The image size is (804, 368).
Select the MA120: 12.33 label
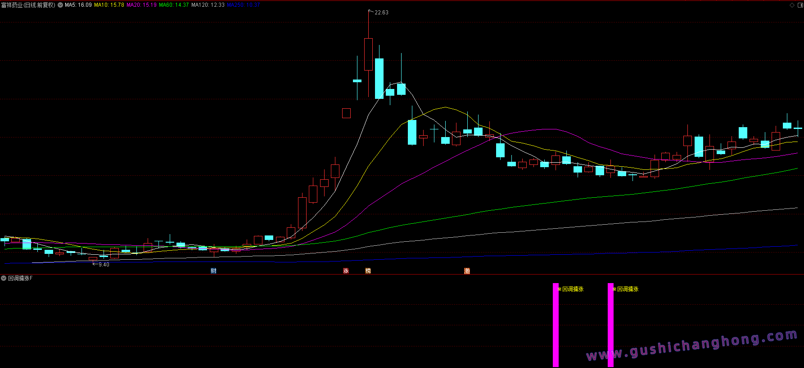click(x=208, y=5)
